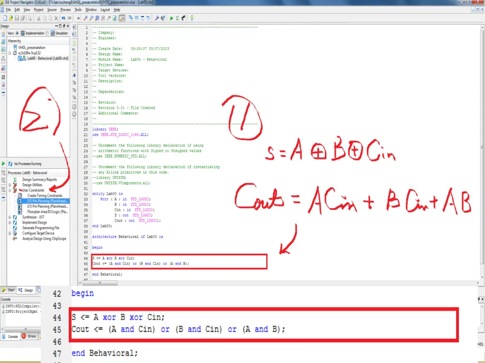The image size is (485, 363).
Task: Click the light bulb tips icon
Action: point(192,18)
